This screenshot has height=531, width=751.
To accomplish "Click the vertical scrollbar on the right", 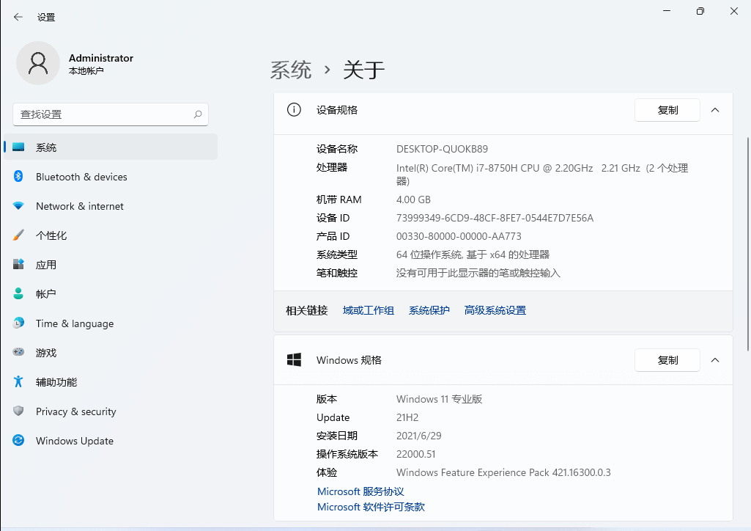I will point(747,293).
